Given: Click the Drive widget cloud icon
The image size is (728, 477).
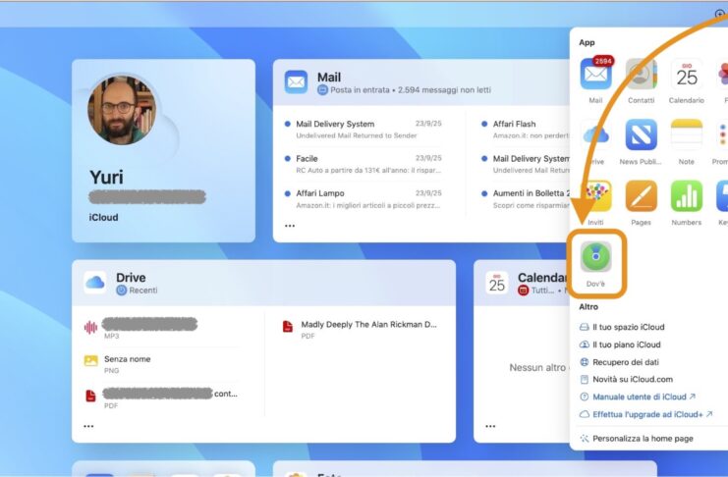Looking at the screenshot, I should [94, 283].
